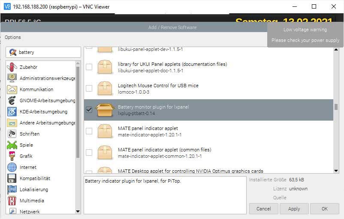Check the Logitech Mouse Control package

coord(89,89)
